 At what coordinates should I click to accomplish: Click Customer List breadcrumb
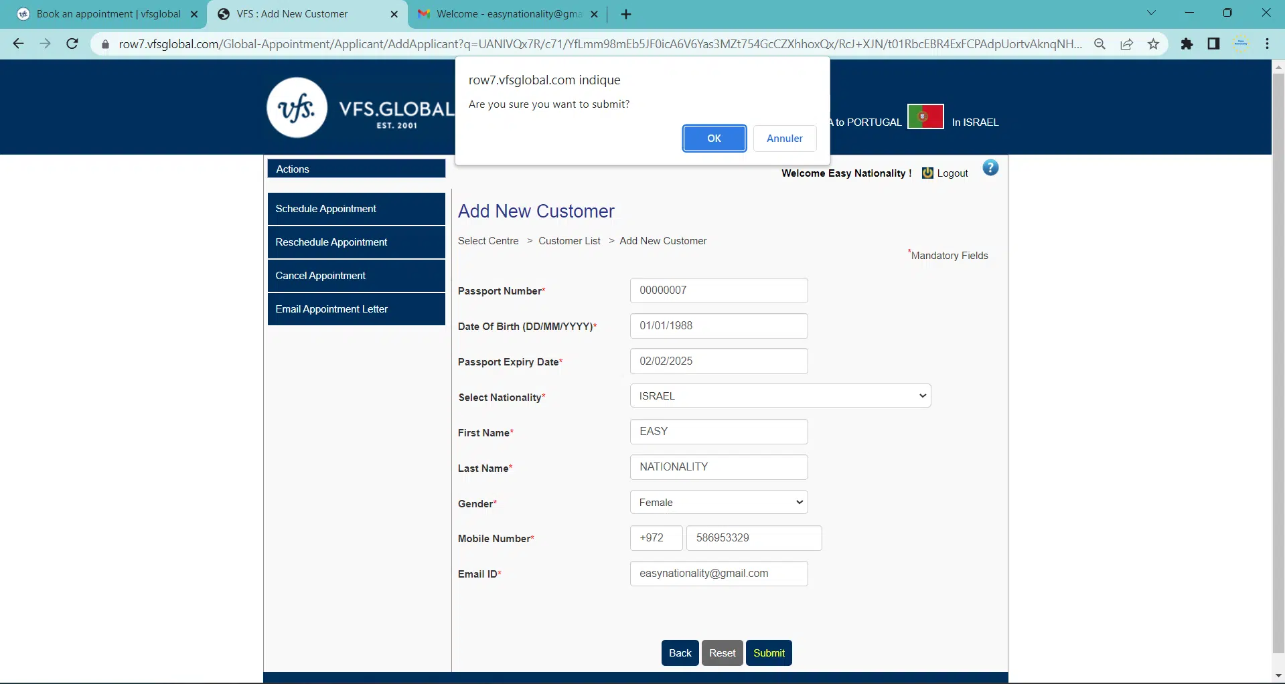[569, 241]
